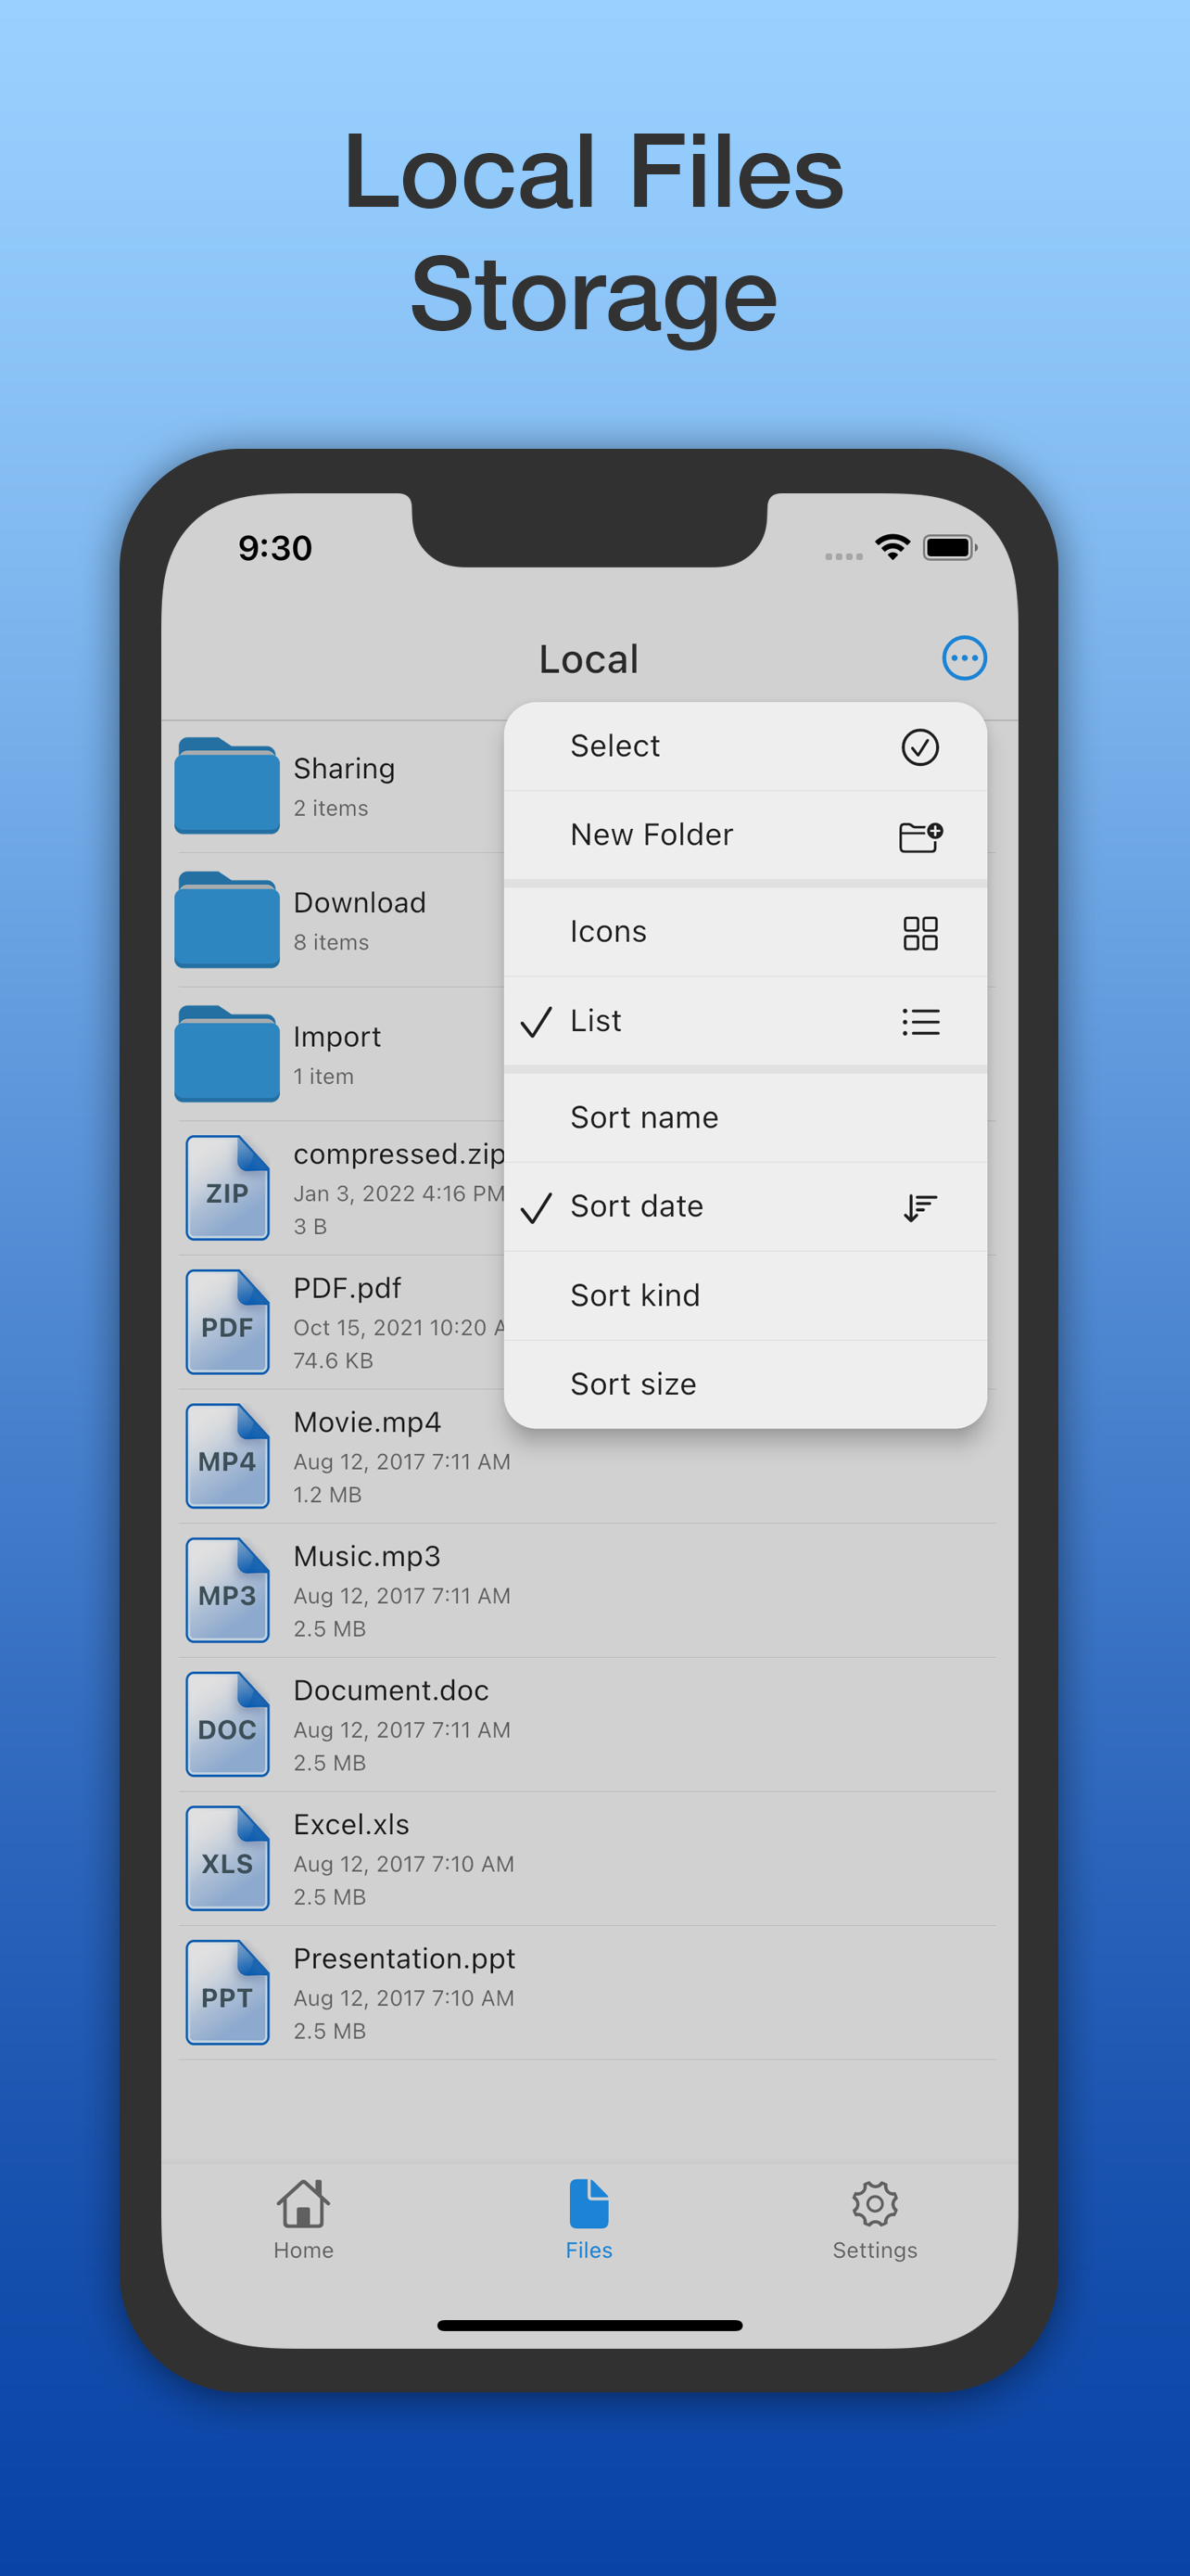Open Presentation.ppt file name
The width and height of the screenshot is (1190, 2576).
[x=404, y=1959]
